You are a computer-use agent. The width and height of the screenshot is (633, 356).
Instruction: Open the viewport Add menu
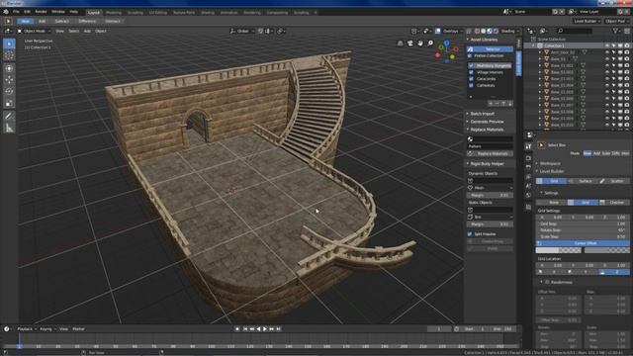(87, 31)
